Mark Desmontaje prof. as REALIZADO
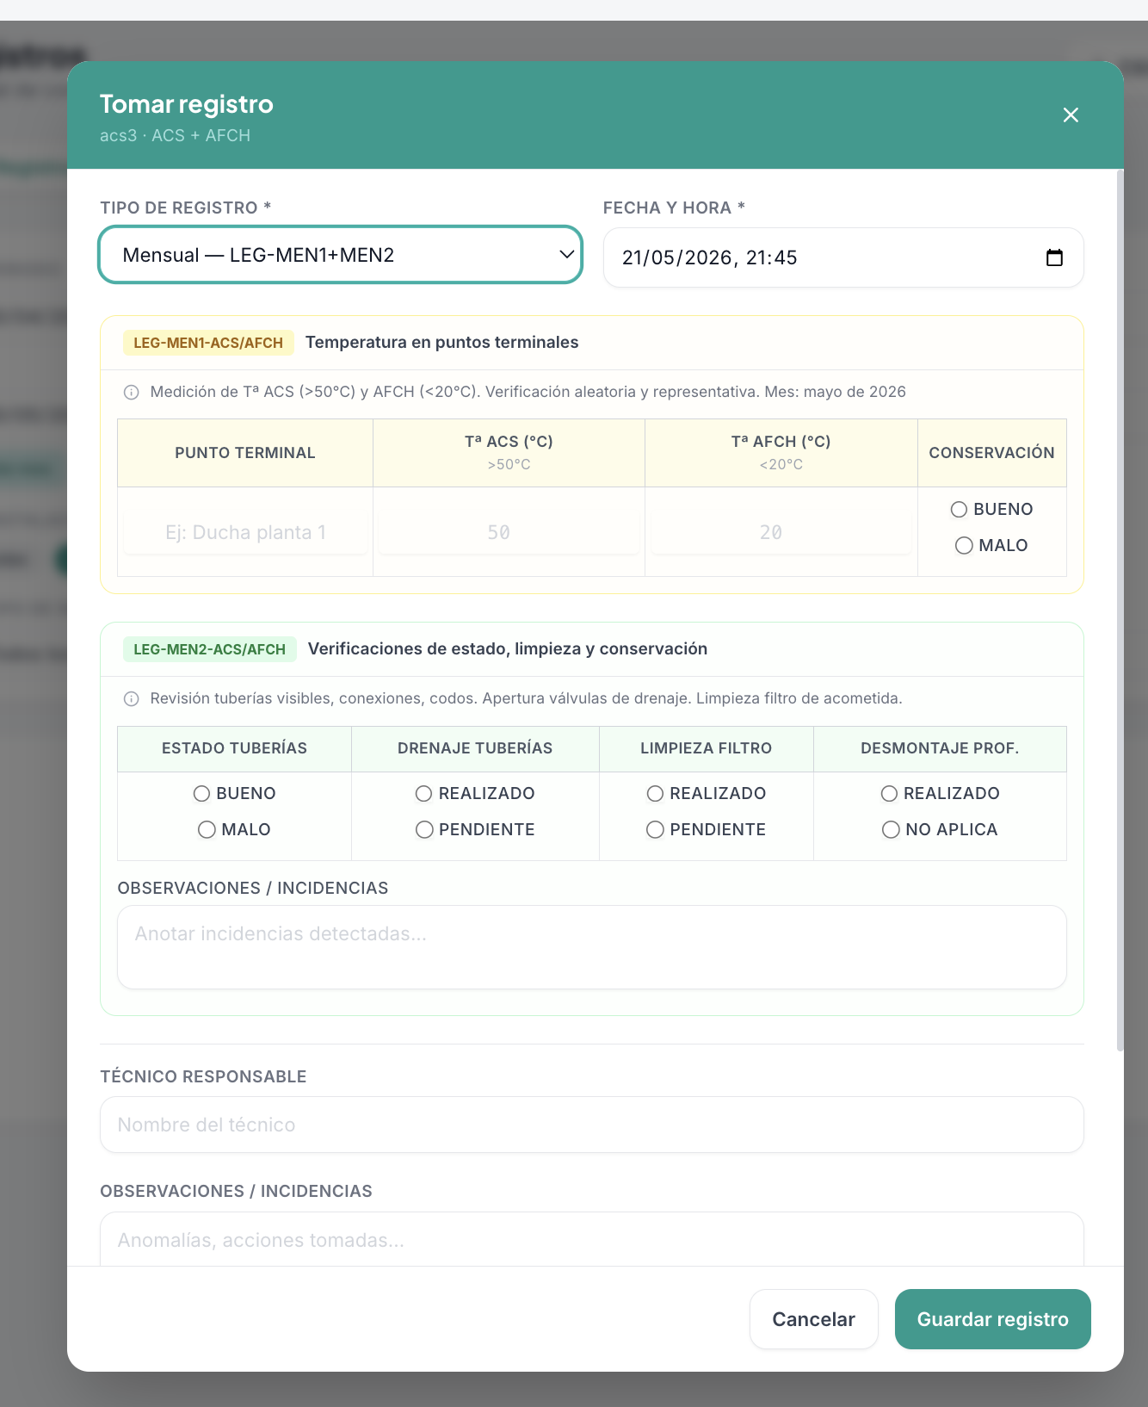 point(889,794)
